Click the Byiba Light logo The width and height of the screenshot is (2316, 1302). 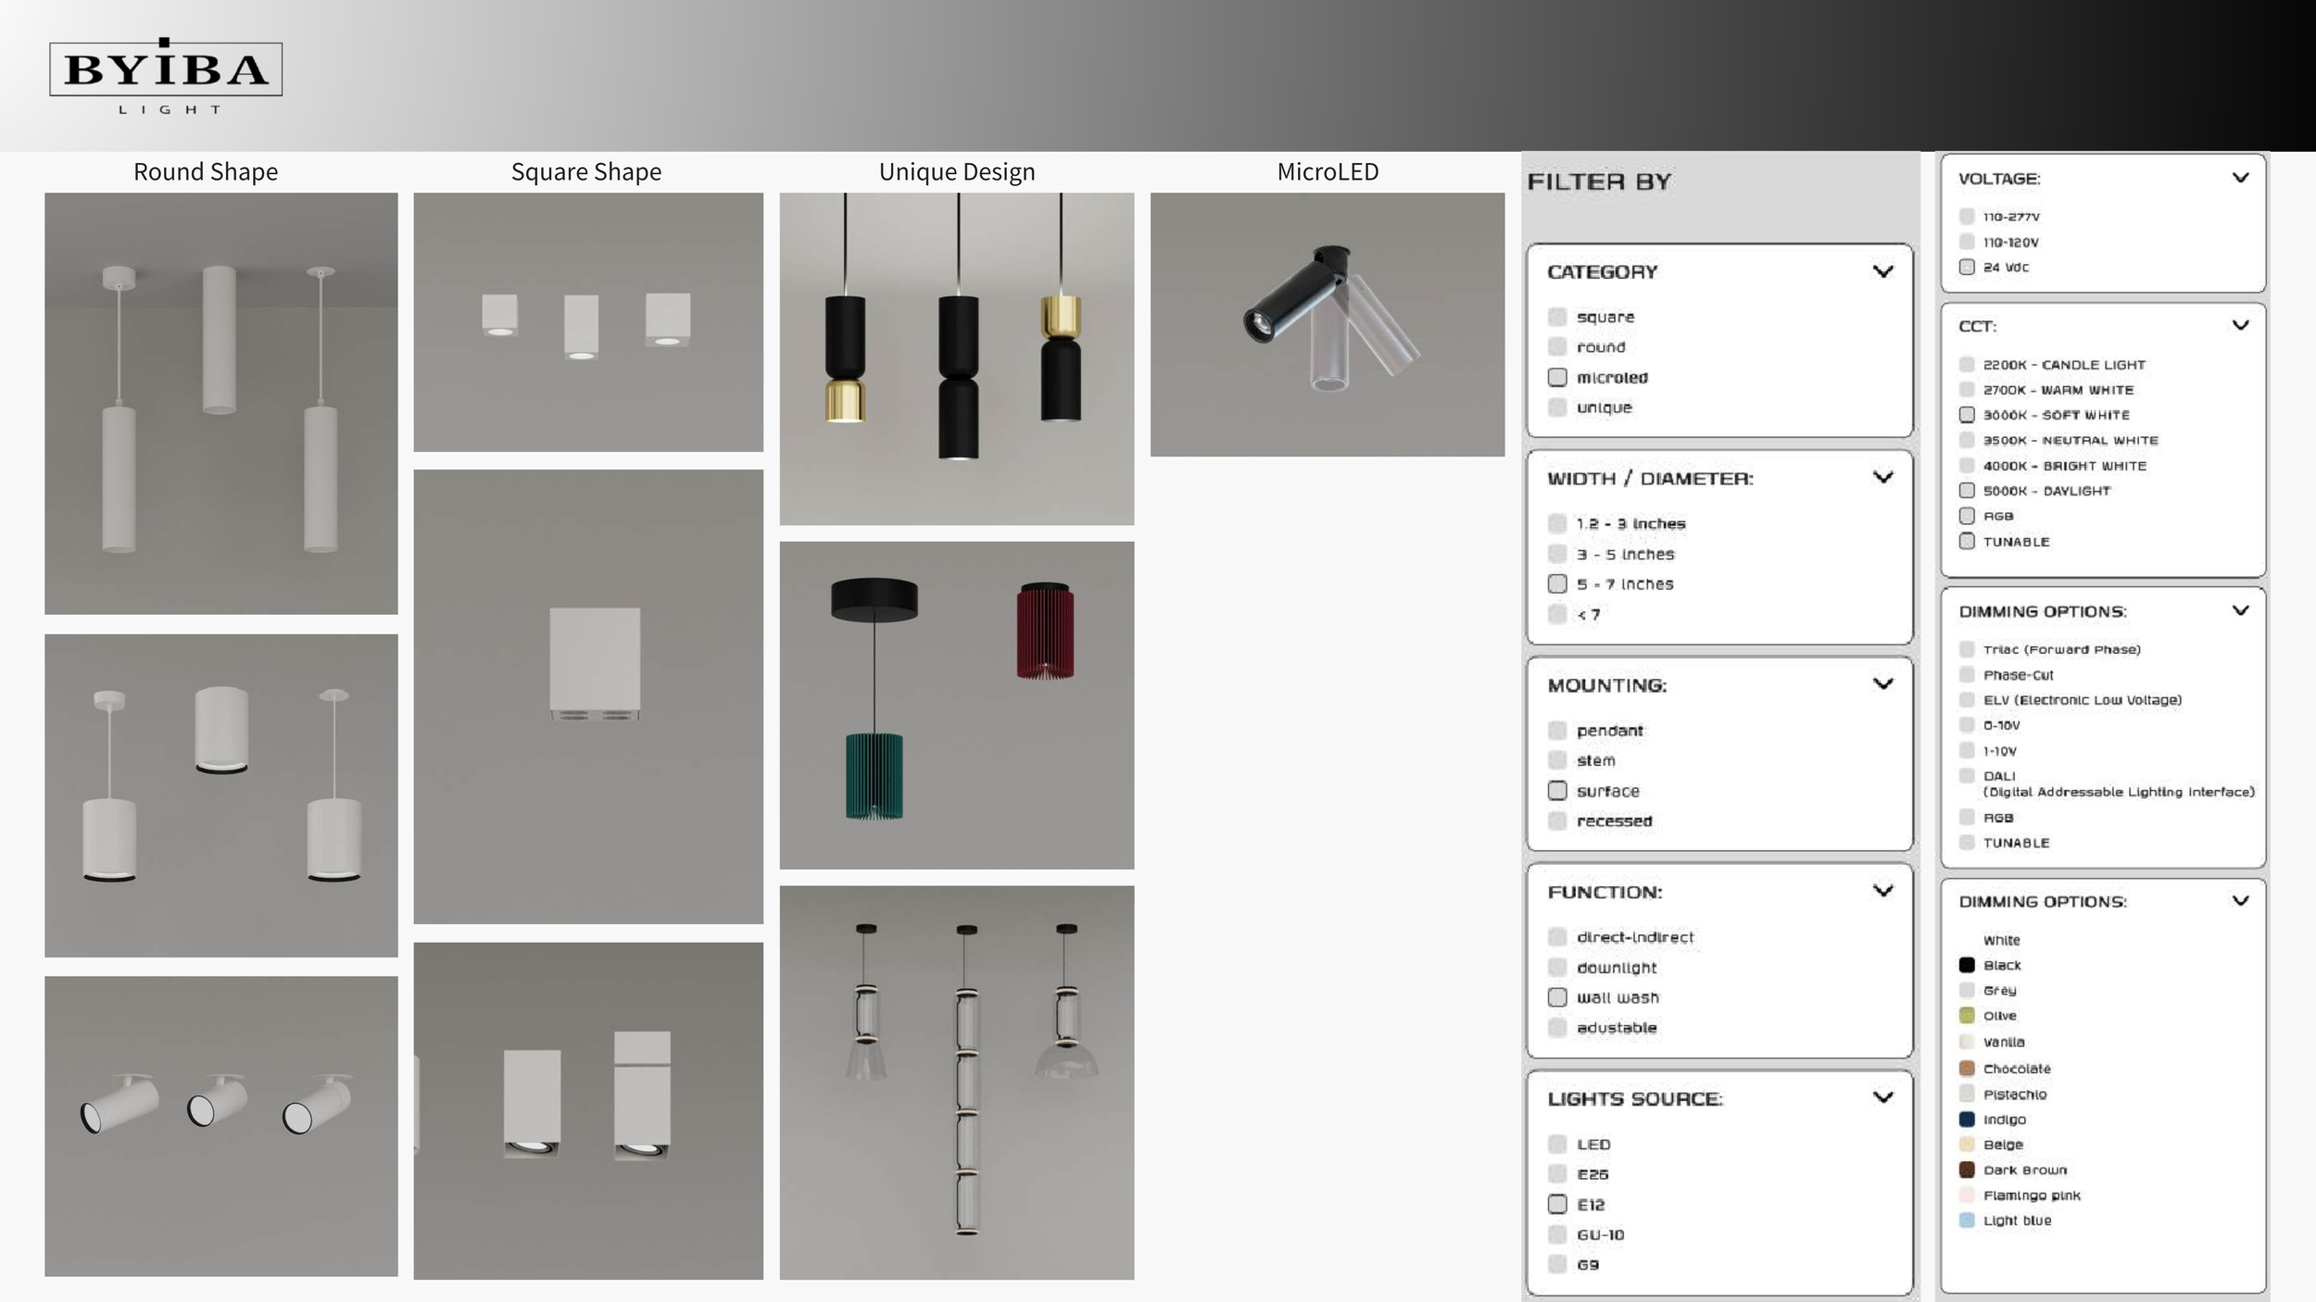coord(166,76)
